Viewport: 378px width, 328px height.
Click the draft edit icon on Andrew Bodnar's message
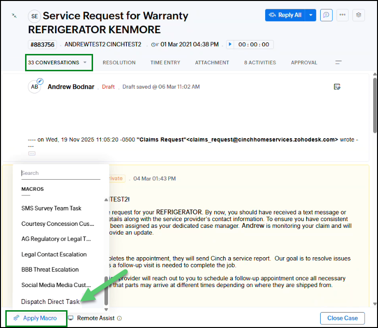point(337,87)
